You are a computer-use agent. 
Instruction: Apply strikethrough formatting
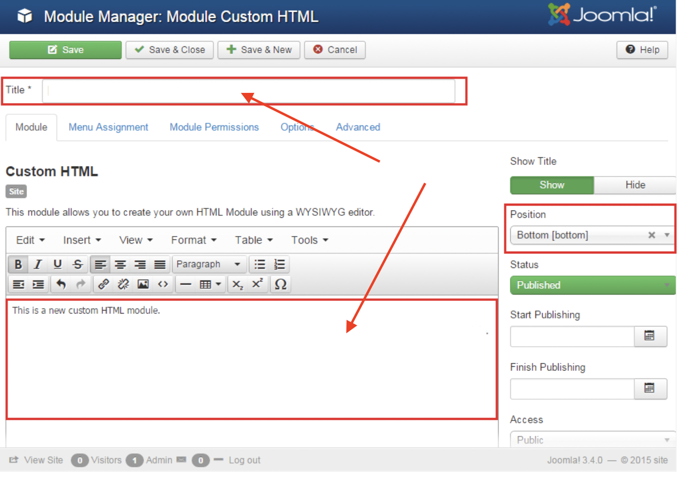pos(77,265)
